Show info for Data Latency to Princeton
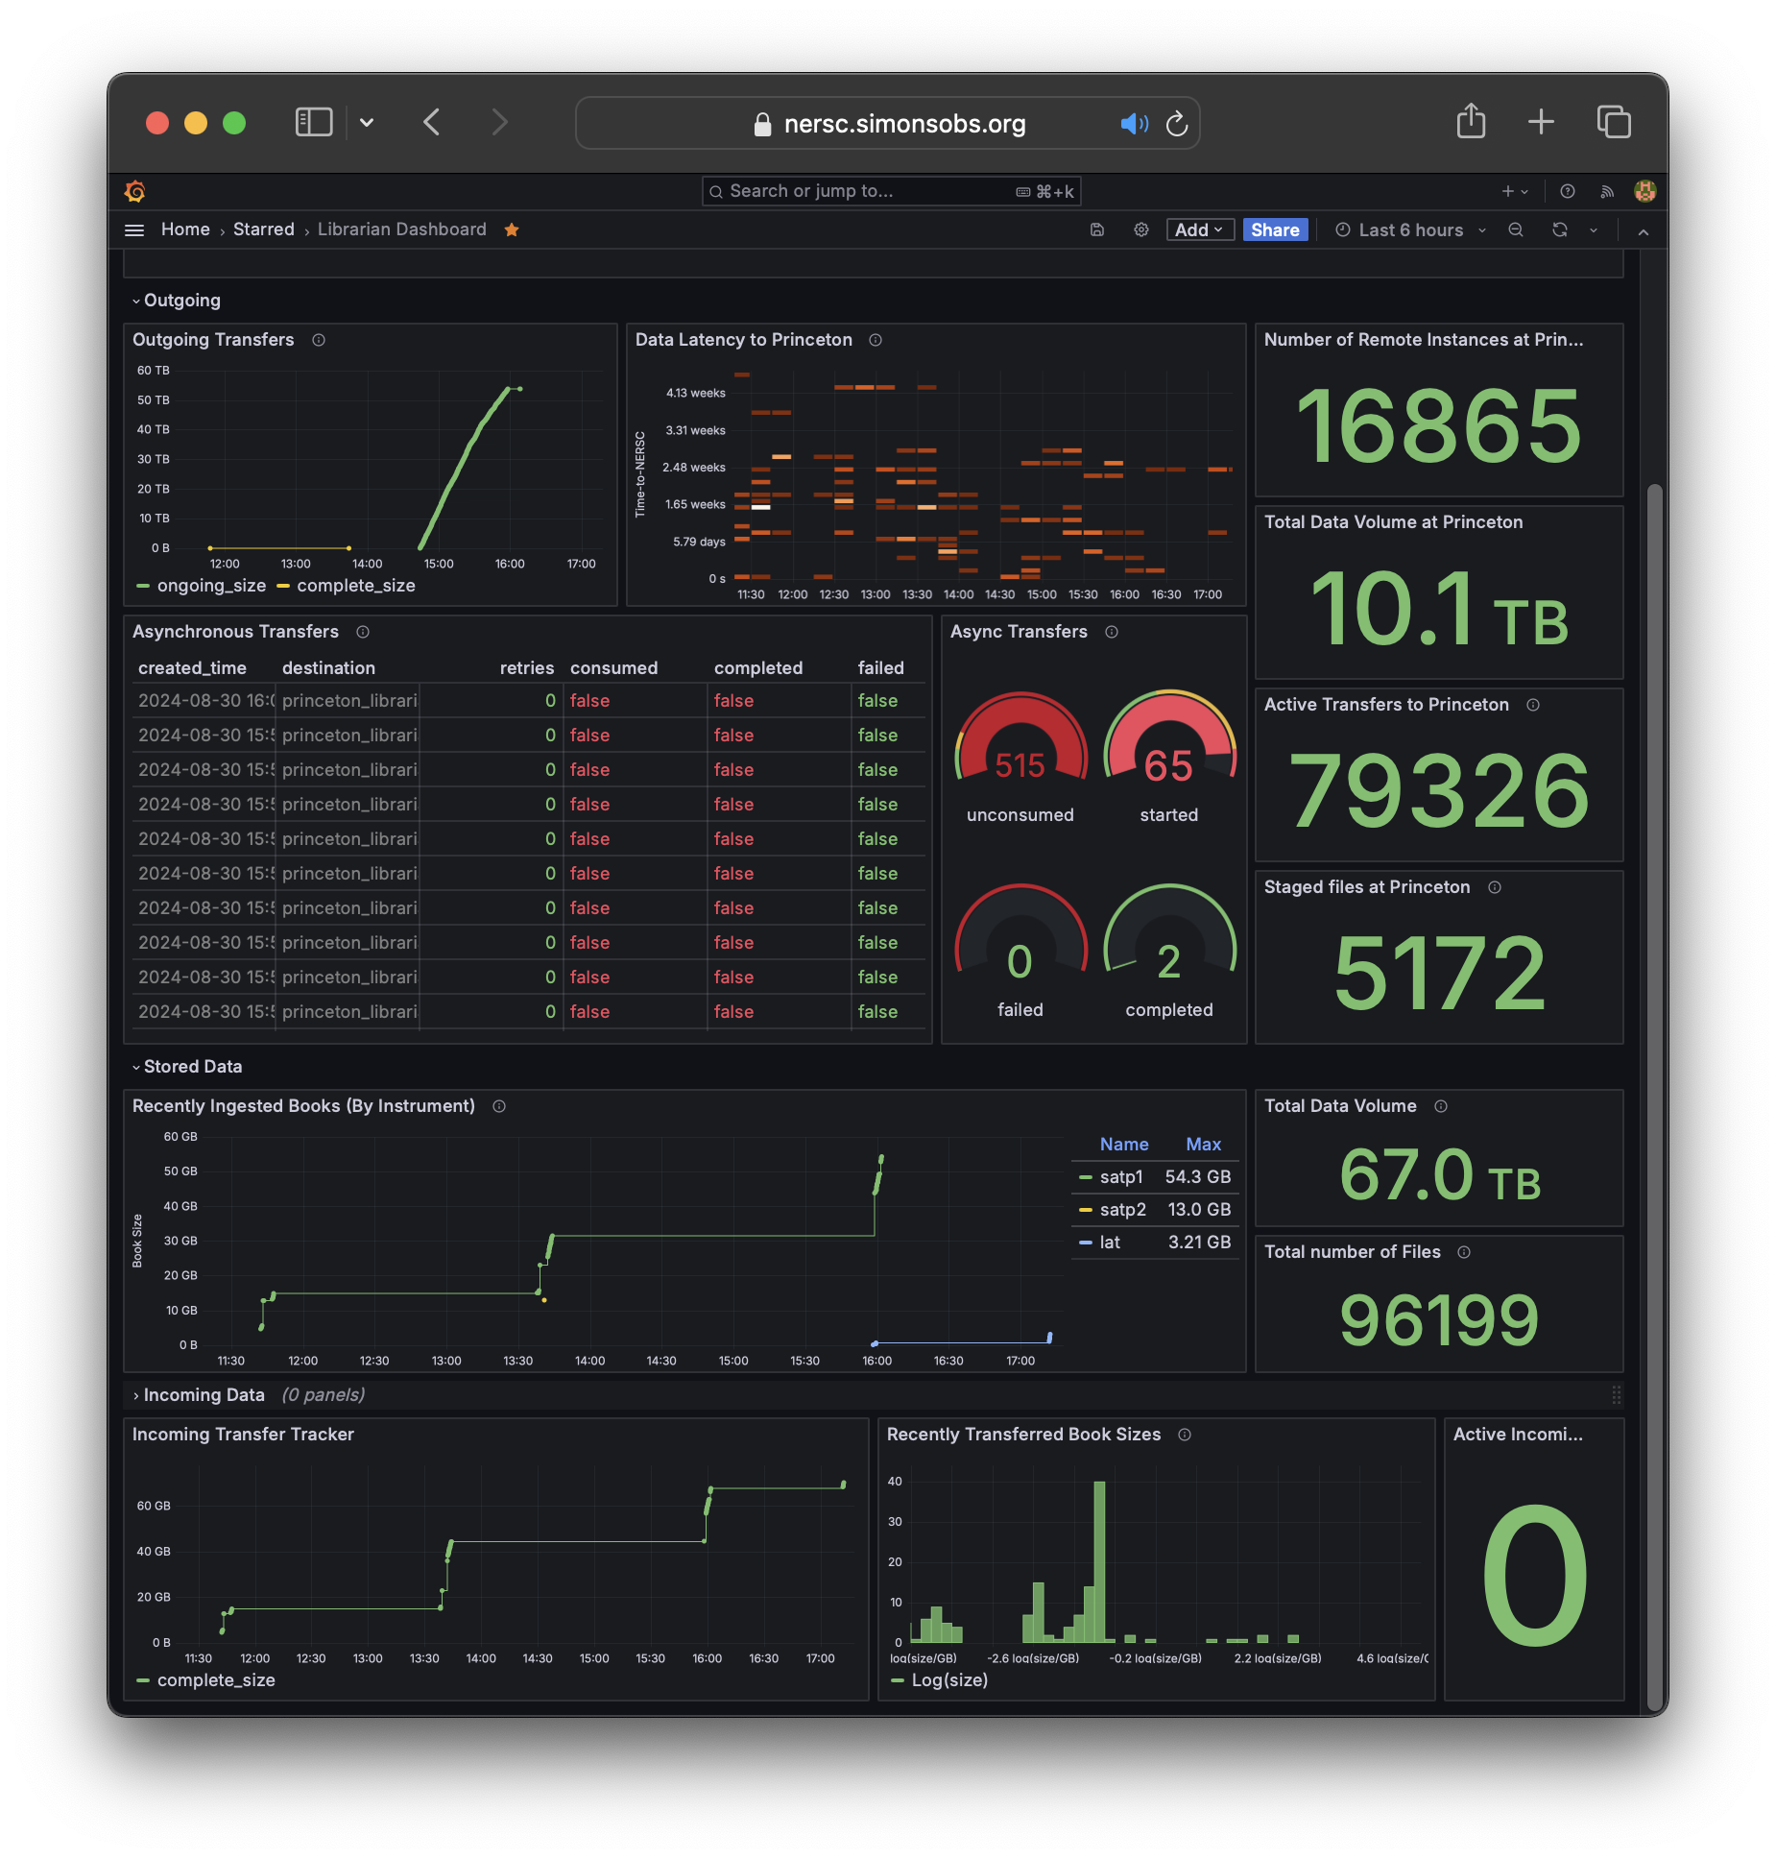 point(876,340)
